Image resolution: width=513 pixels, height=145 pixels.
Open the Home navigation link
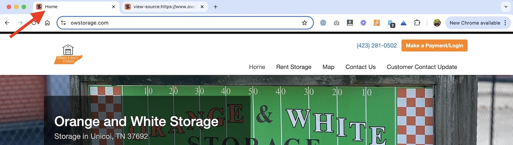257,67
